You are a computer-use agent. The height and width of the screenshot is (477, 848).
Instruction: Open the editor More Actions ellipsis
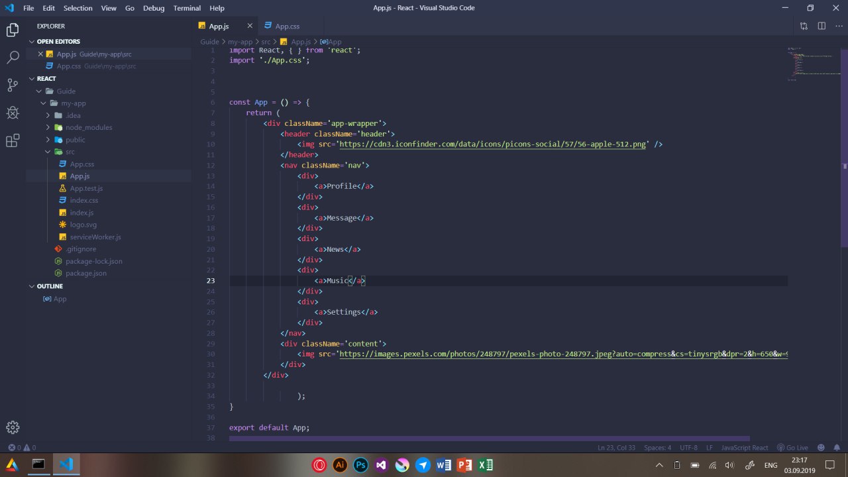pos(839,26)
